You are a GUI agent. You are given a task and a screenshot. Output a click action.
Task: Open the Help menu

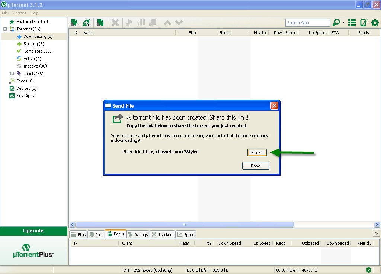pos(34,13)
